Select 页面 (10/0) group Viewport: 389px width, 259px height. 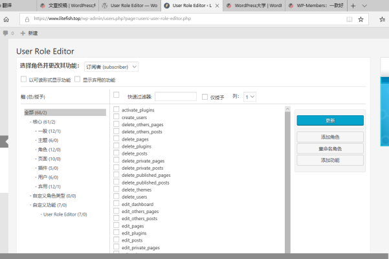pyautogui.click(x=49, y=159)
